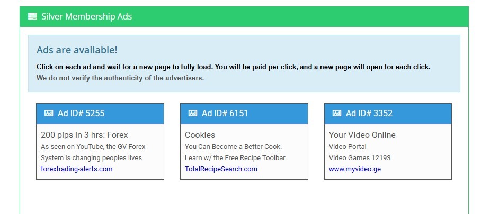Click the Ad icon beside ID# 3352
490x214 pixels.
point(337,113)
